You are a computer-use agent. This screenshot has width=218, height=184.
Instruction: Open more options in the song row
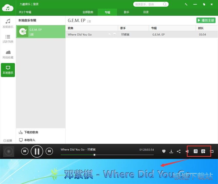(114, 34)
